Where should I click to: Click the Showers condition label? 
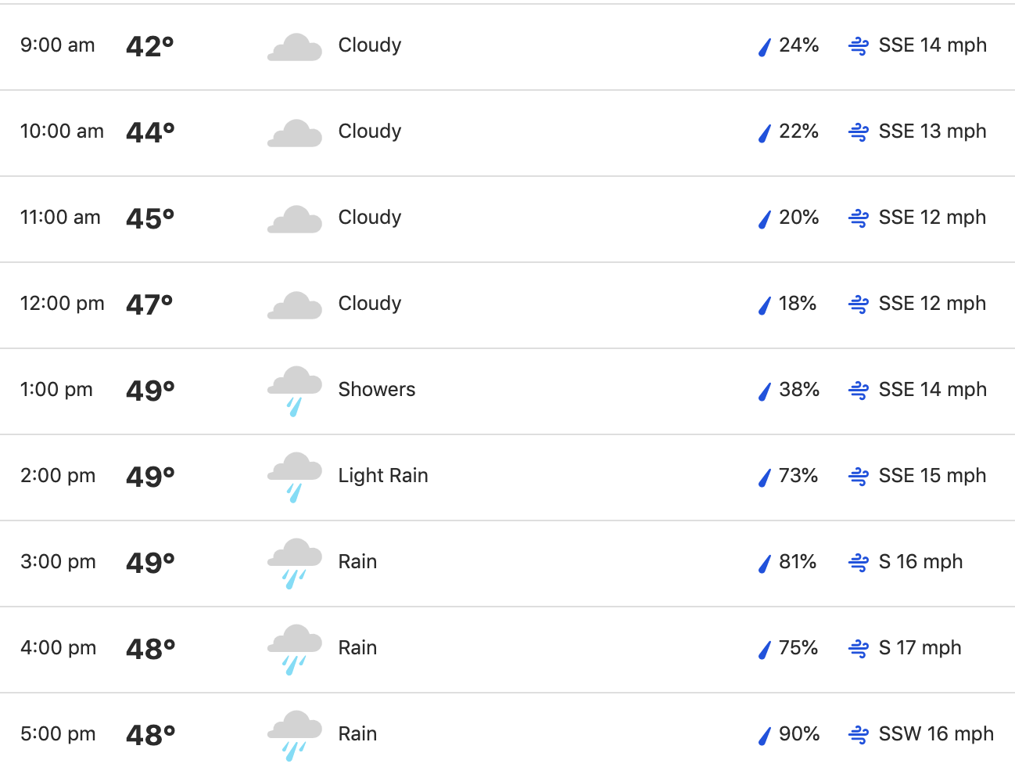(377, 390)
